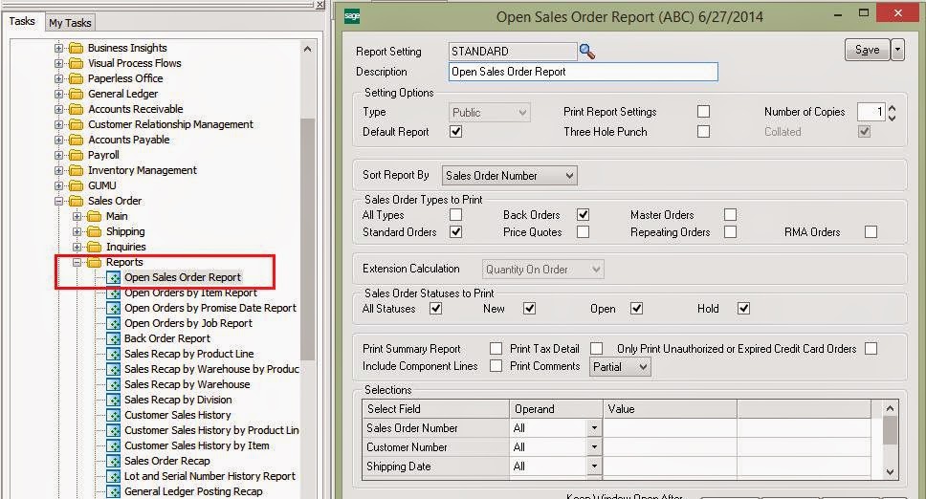Click the Sales Order Number value cell
The height and width of the screenshot is (499, 926).
tap(670, 428)
